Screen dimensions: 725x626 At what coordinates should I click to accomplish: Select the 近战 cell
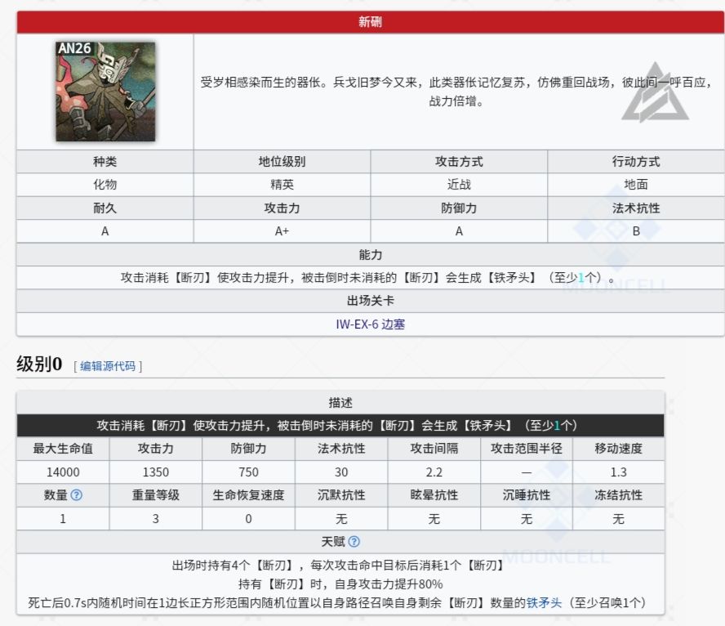pyautogui.click(x=459, y=185)
